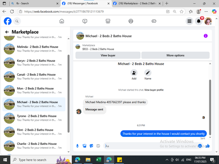Open Keryn - 2 Beds 2 Baths House chat

pyautogui.click(x=34, y=63)
